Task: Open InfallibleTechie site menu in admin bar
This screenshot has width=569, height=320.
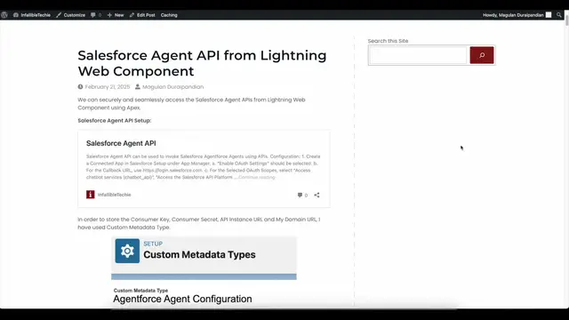Action: point(32,15)
